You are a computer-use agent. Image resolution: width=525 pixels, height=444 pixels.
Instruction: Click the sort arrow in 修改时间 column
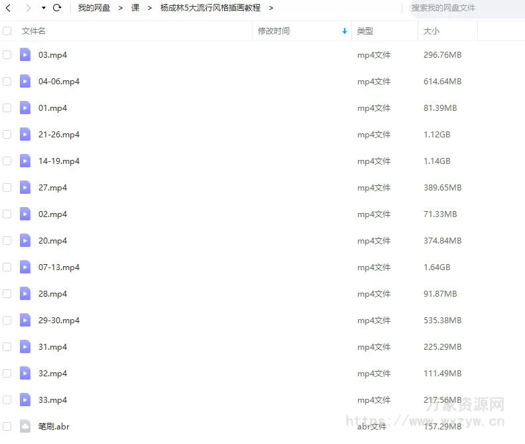pyautogui.click(x=345, y=31)
